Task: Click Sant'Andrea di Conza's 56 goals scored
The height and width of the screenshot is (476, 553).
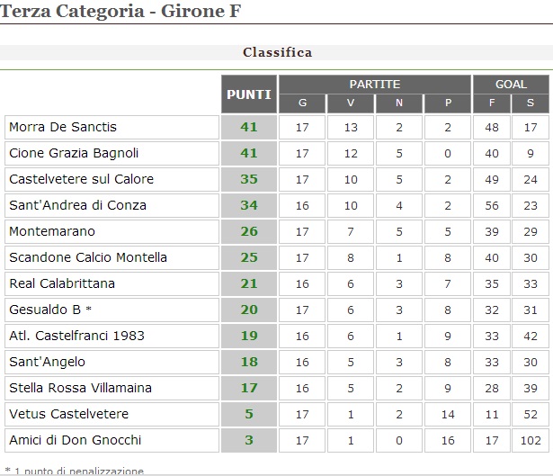Action: click(x=492, y=205)
